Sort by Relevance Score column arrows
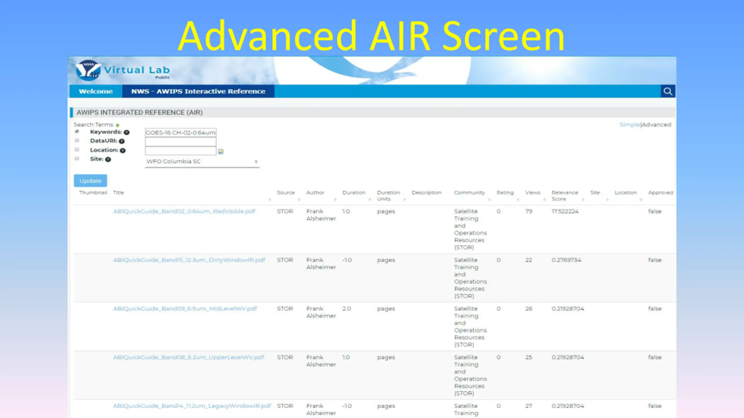Image resolution: width=744 pixels, height=418 pixels. point(583,200)
